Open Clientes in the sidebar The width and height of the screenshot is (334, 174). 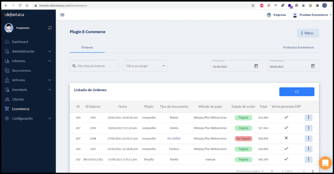click(18, 99)
